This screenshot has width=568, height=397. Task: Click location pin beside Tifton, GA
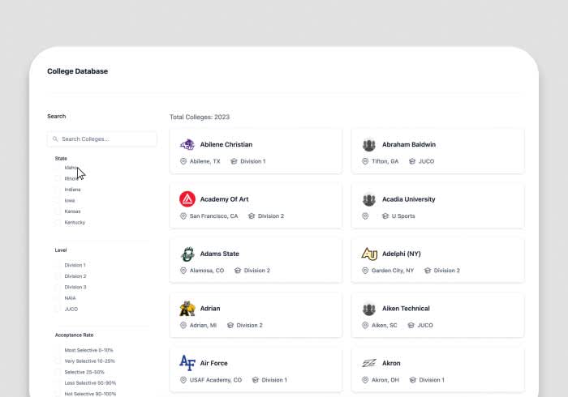pos(365,161)
